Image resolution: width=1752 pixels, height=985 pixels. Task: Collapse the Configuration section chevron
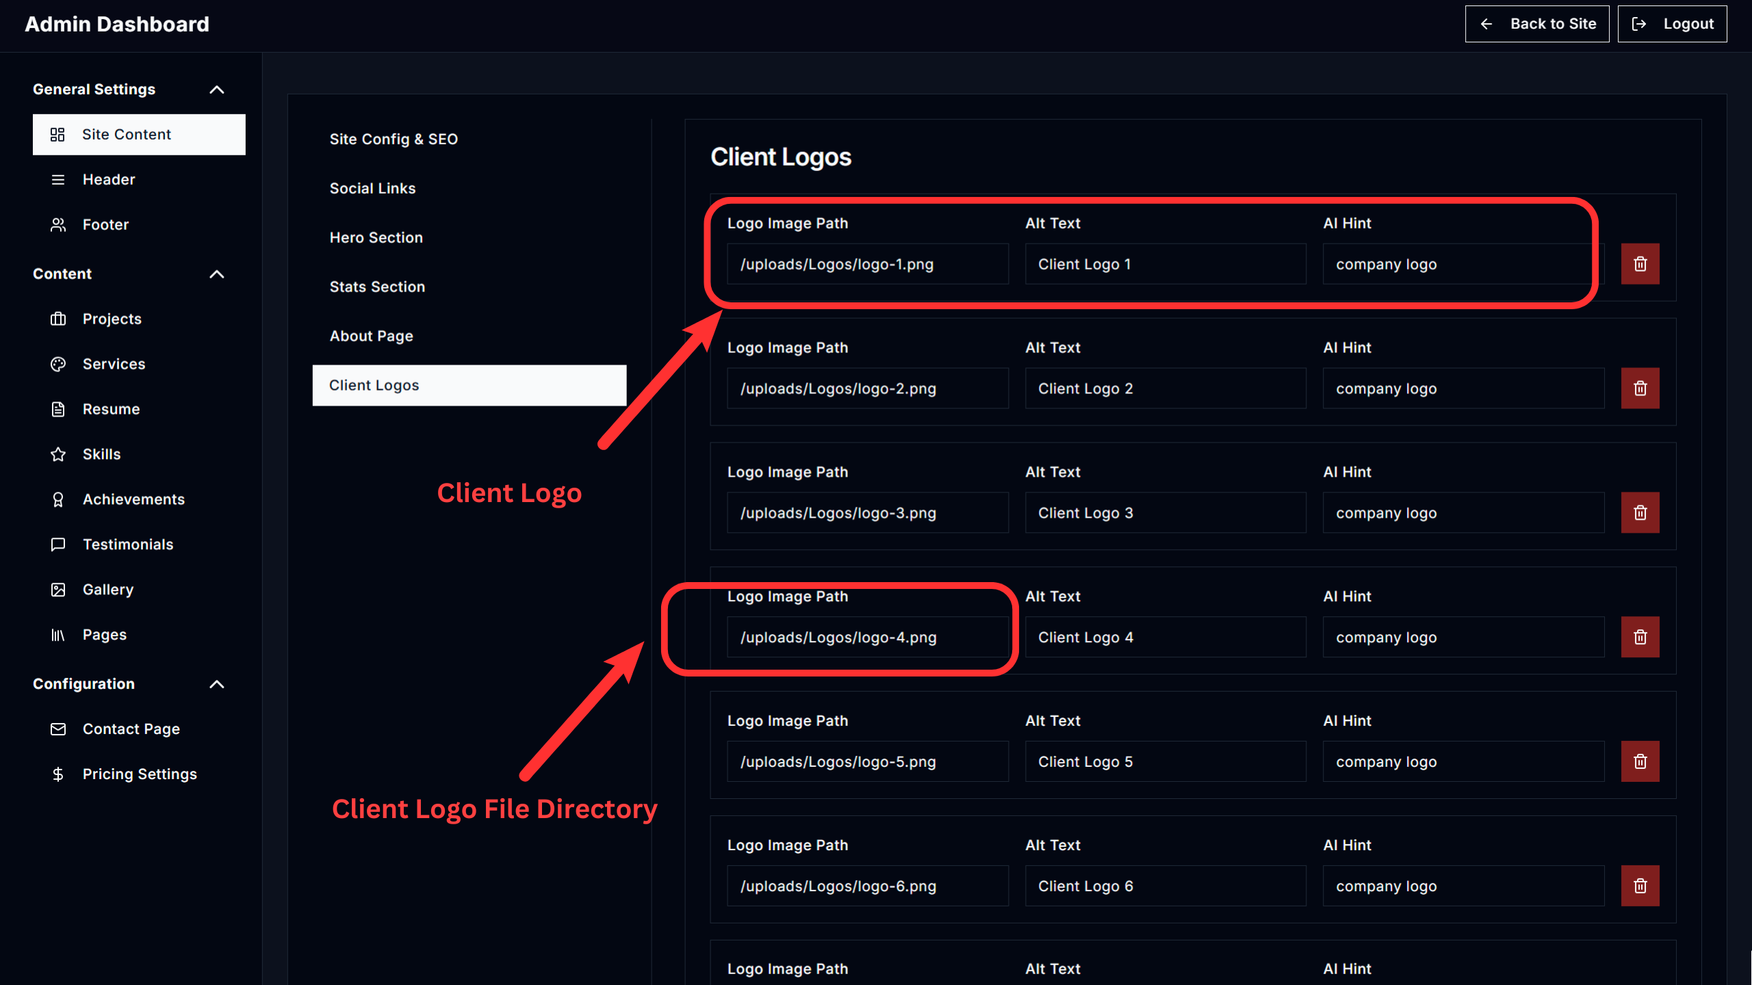coord(216,684)
